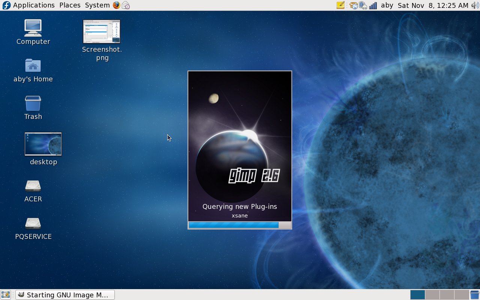Click the Show Desktop button

tap(6, 295)
